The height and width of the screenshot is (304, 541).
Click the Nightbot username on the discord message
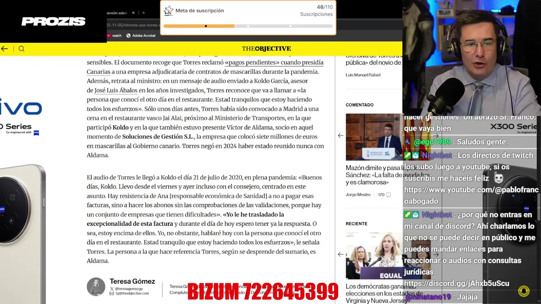437,215
